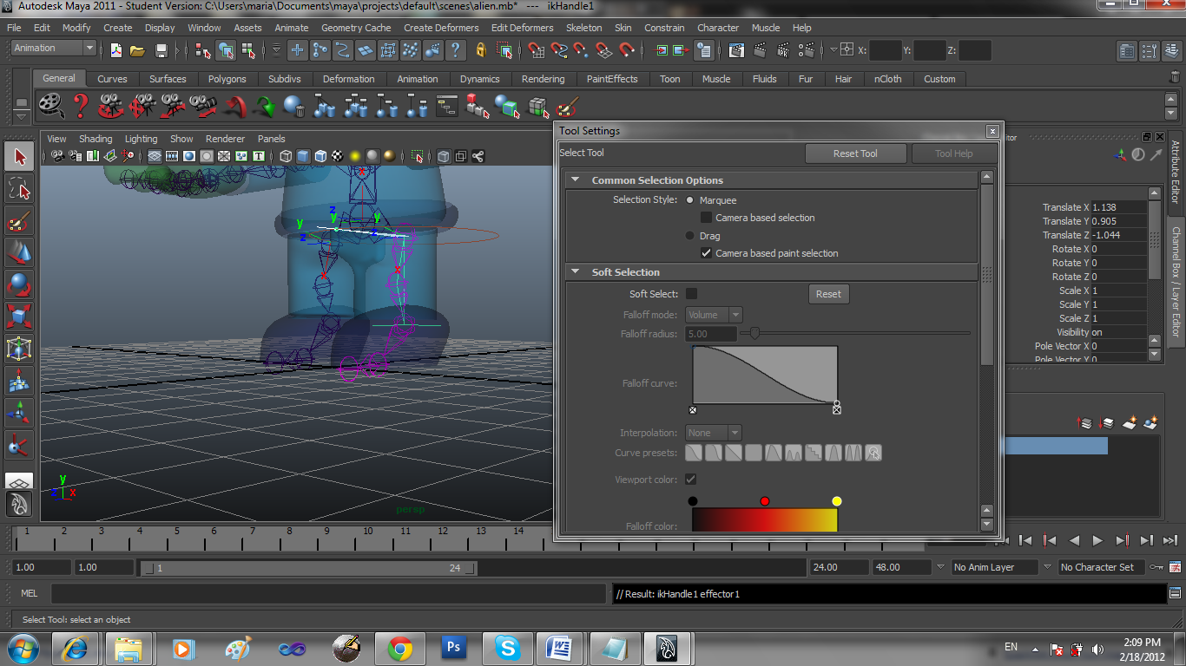Click the green arrow shelf icon
Screen dimensions: 1186x666
(265, 107)
